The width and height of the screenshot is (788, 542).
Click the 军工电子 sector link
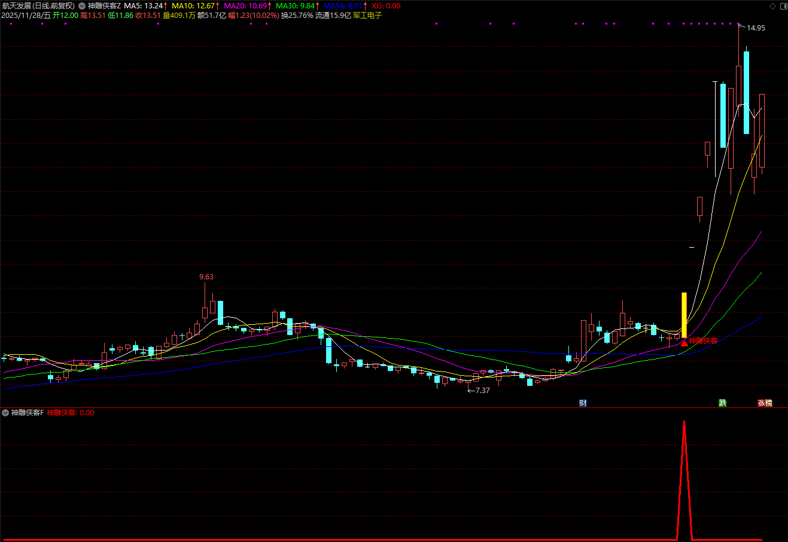[x=367, y=16]
